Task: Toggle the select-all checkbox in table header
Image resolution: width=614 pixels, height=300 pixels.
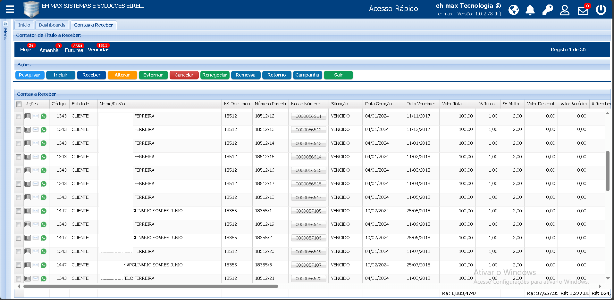Action: (x=19, y=104)
